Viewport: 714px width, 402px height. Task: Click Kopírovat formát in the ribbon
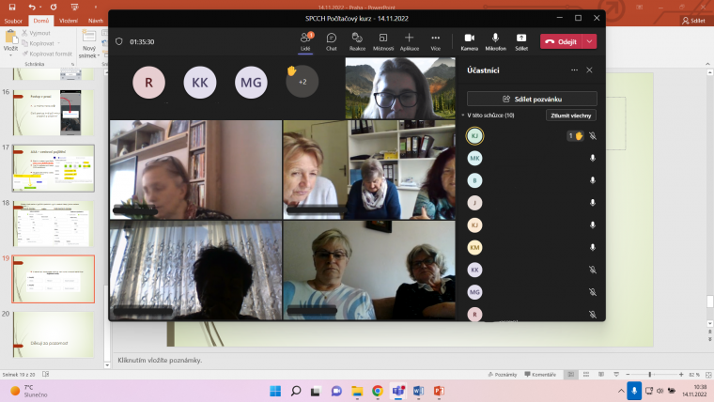pos(47,54)
